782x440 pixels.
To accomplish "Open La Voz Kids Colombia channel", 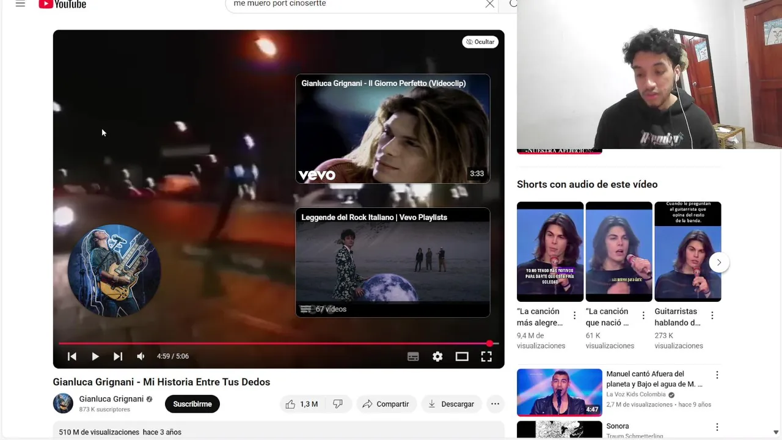I will (636, 394).
